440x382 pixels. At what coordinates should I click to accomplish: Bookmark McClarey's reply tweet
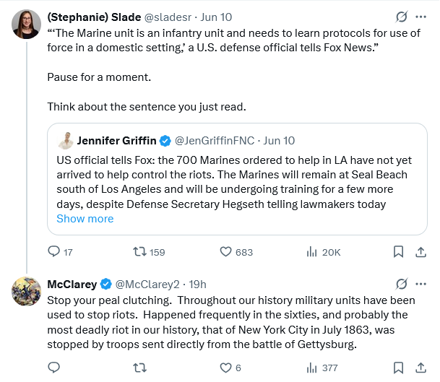tap(398, 368)
